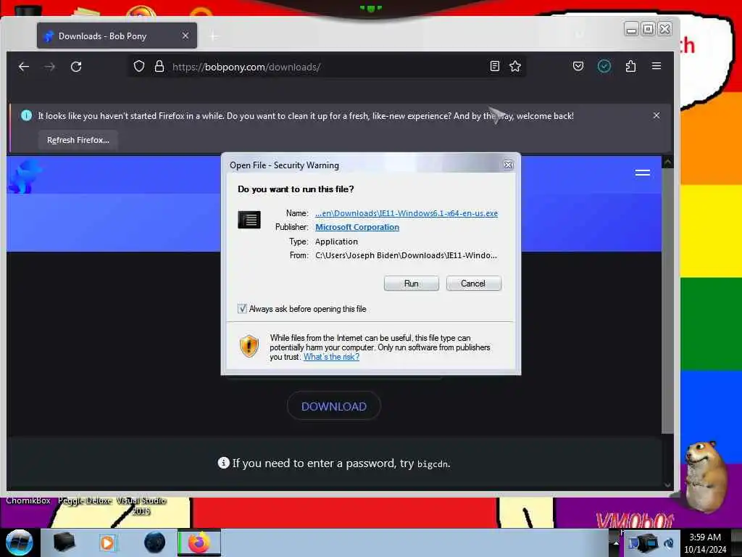Open the website hamburger navigation menu
This screenshot has width=742, height=557.
[642, 173]
